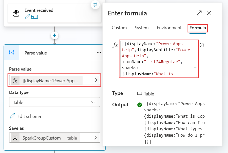Image resolution: width=228 pixels, height=153 pixels.
Task: Click the Edit link under Event received
Action: click(x=34, y=17)
